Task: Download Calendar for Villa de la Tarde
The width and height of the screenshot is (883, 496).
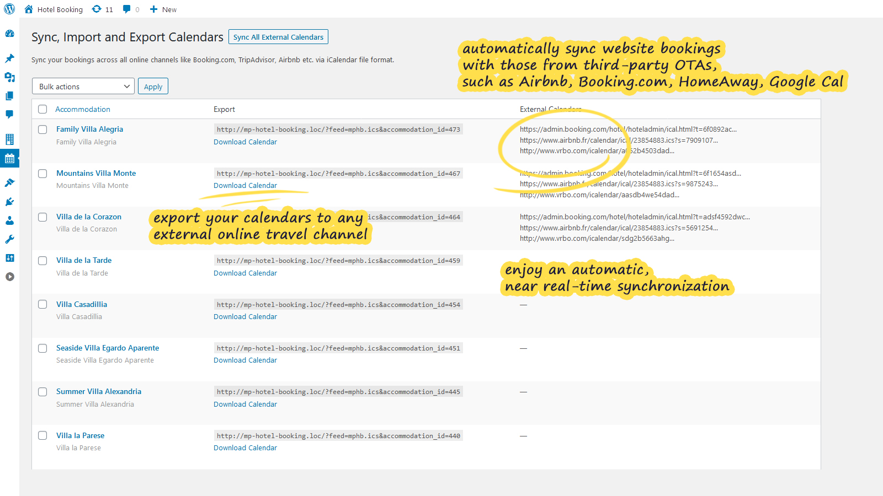Action: click(245, 273)
